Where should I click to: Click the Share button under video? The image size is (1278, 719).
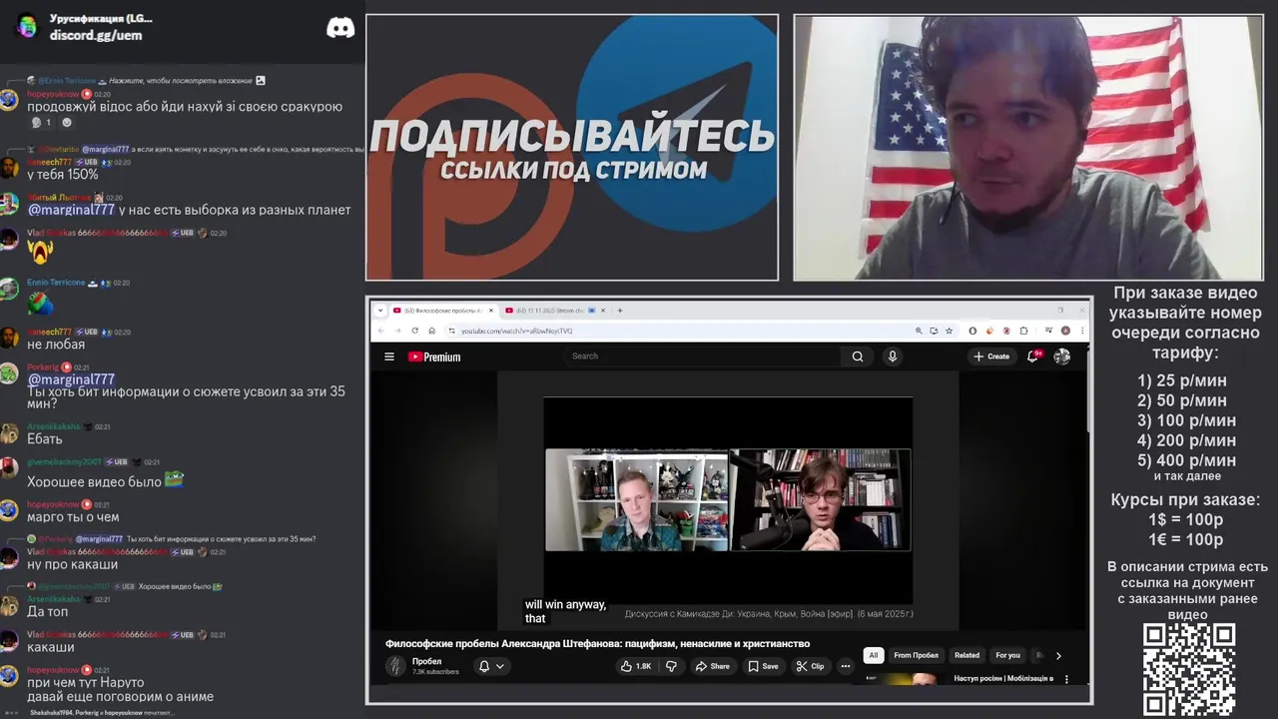tap(713, 666)
